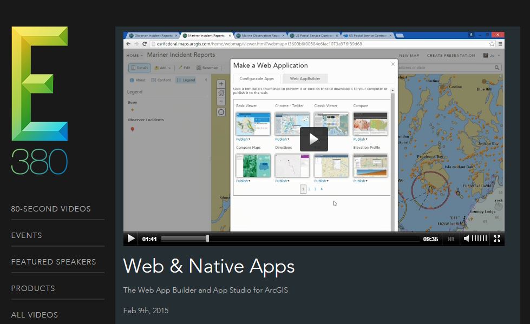Click the 'Feb 9th, 2015' date text
Image resolution: width=530 pixels, height=324 pixels.
click(146, 310)
